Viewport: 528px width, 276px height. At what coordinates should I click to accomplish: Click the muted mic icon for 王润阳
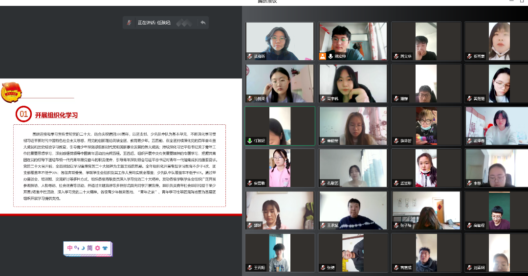click(249, 268)
